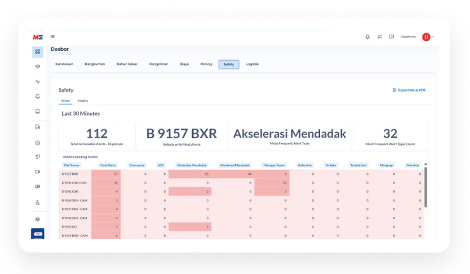
Task: Sort by Melambat Mendadak column header
Action: click(192, 165)
